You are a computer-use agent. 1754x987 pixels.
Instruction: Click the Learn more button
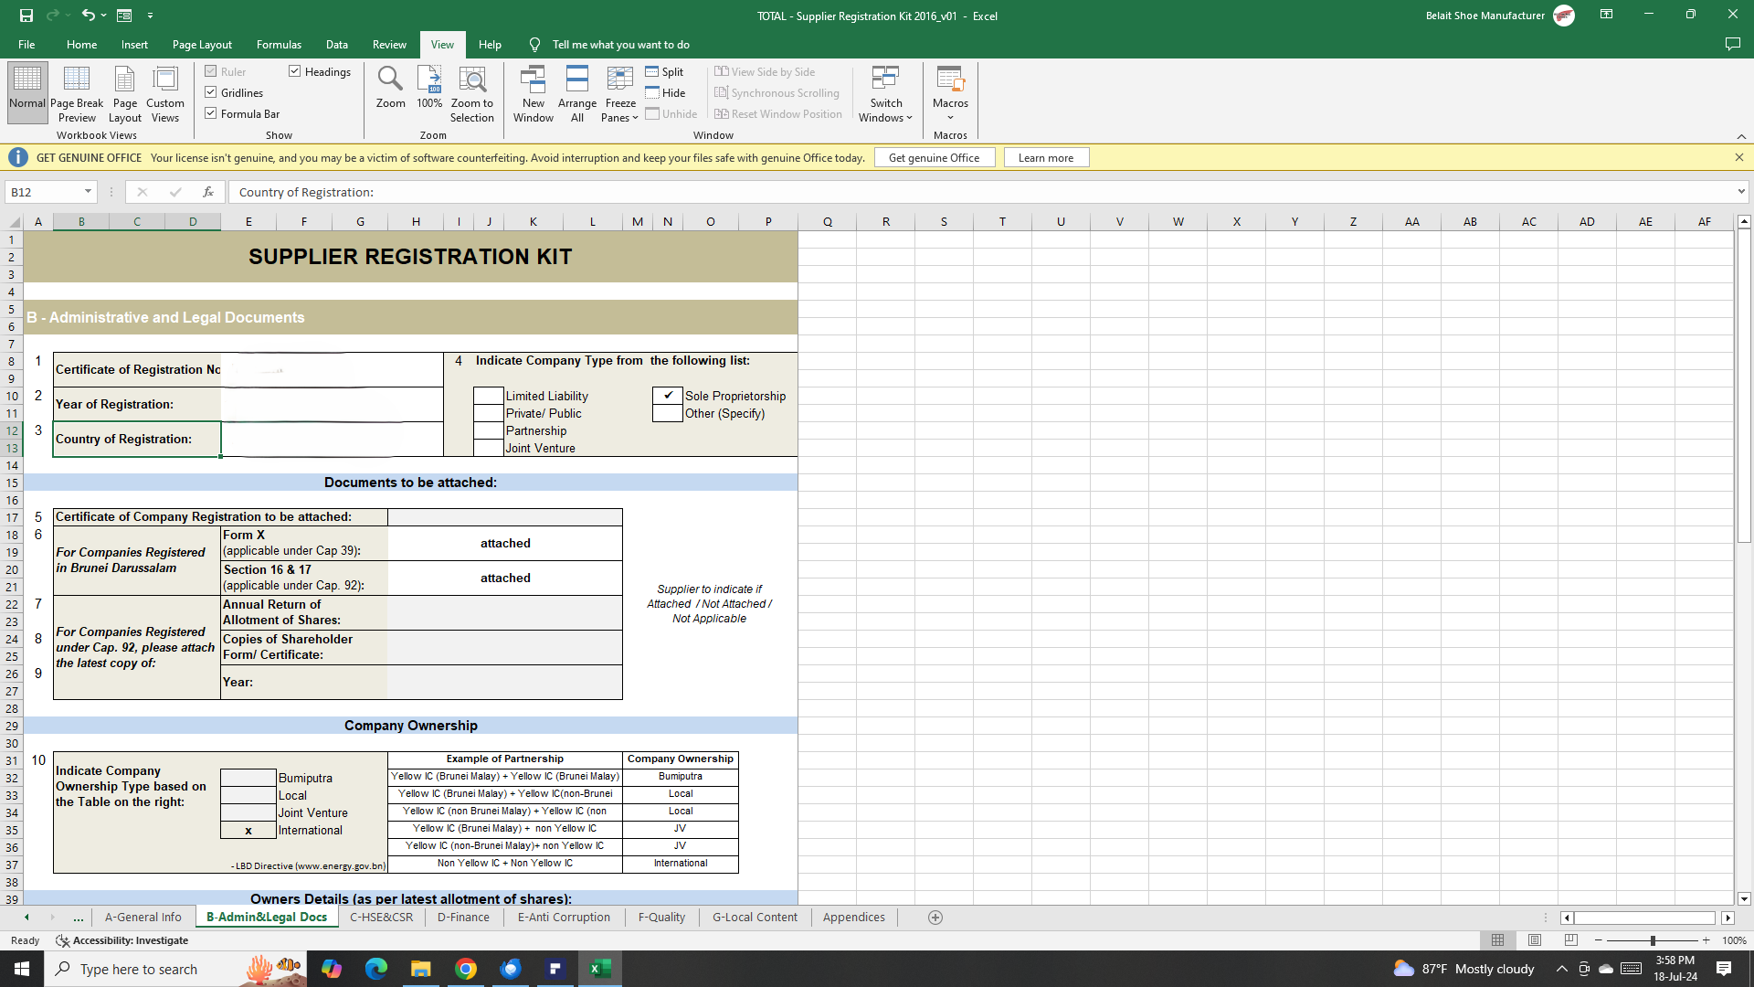pos(1046,157)
